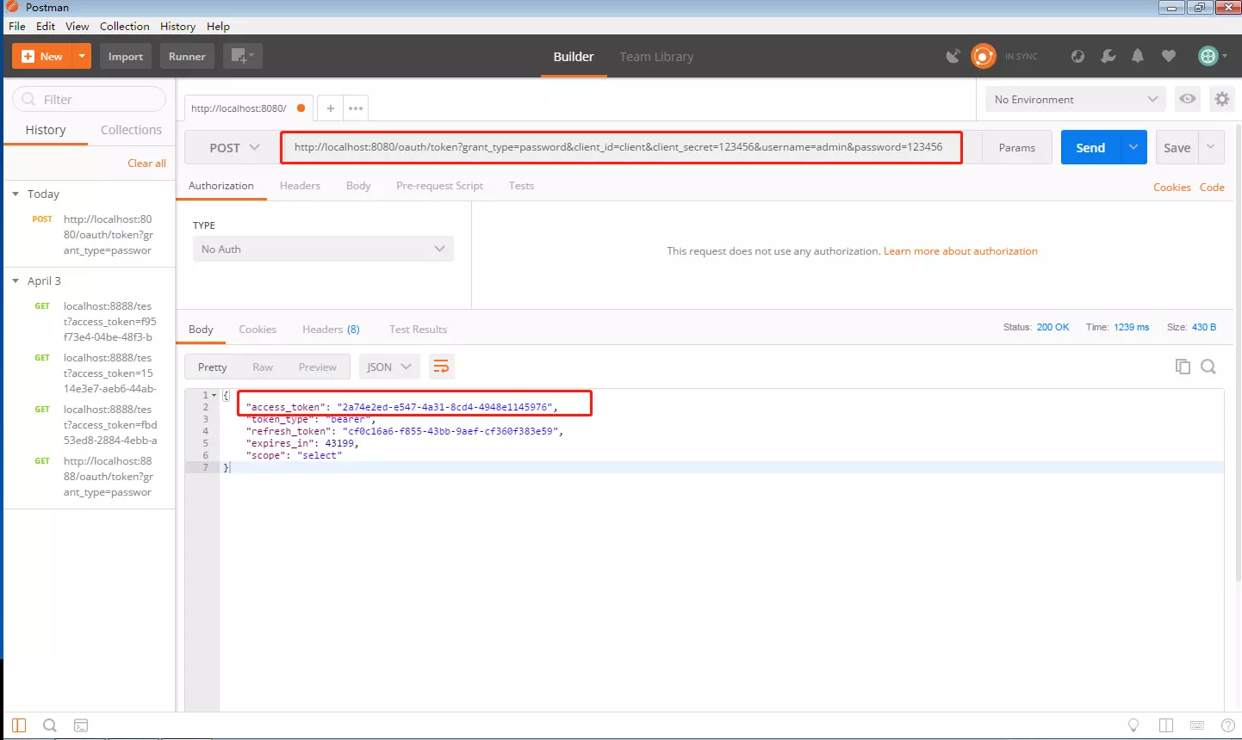Switch response view to Raw
Screen dimensions: 1242x740
click(263, 367)
